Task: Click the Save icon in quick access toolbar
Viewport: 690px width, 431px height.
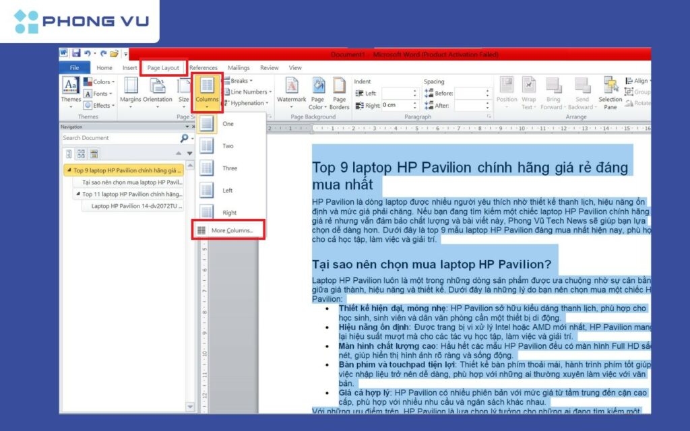Action: coord(76,53)
